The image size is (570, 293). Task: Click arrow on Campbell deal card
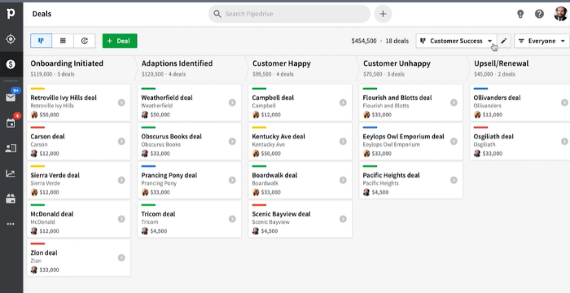click(x=343, y=103)
